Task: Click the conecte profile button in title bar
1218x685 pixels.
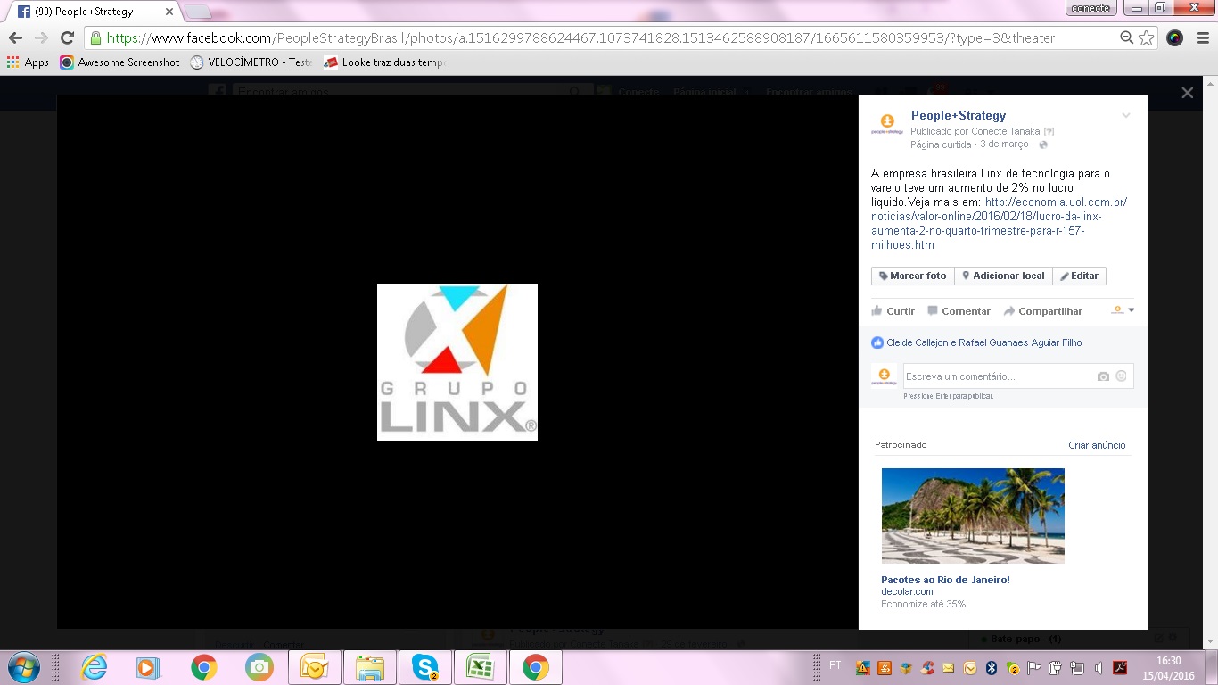Action: click(1090, 8)
